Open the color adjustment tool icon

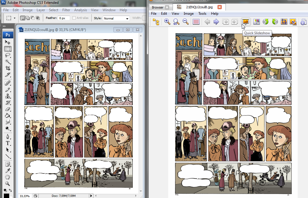257,22
